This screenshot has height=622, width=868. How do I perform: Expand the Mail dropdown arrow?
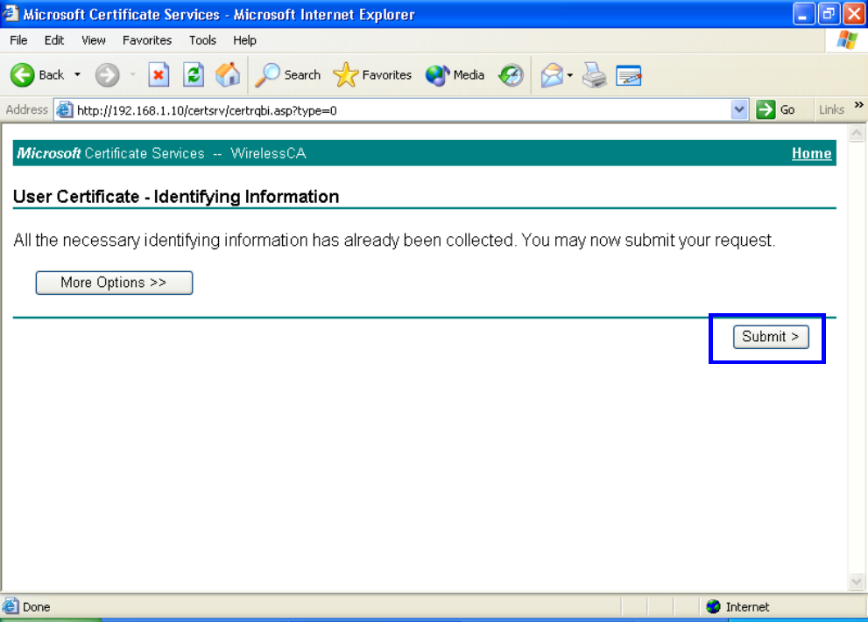[569, 75]
